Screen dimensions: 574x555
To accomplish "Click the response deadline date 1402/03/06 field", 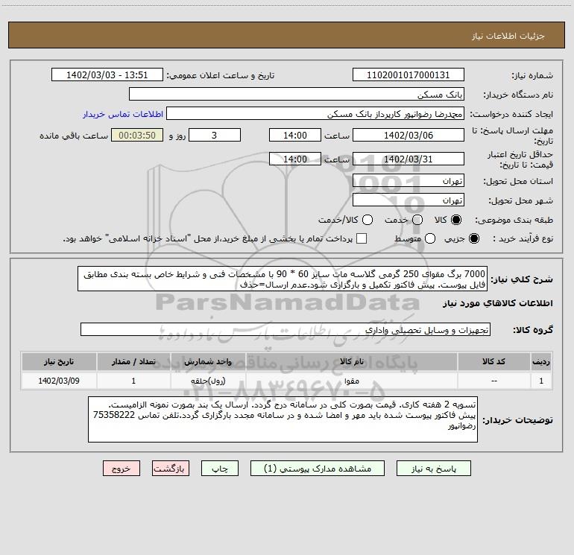I will pos(408,135).
